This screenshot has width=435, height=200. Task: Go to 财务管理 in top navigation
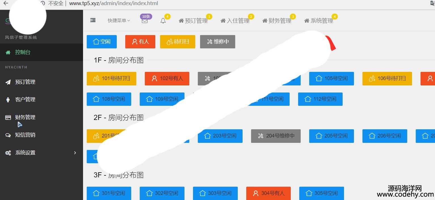[x=277, y=21]
